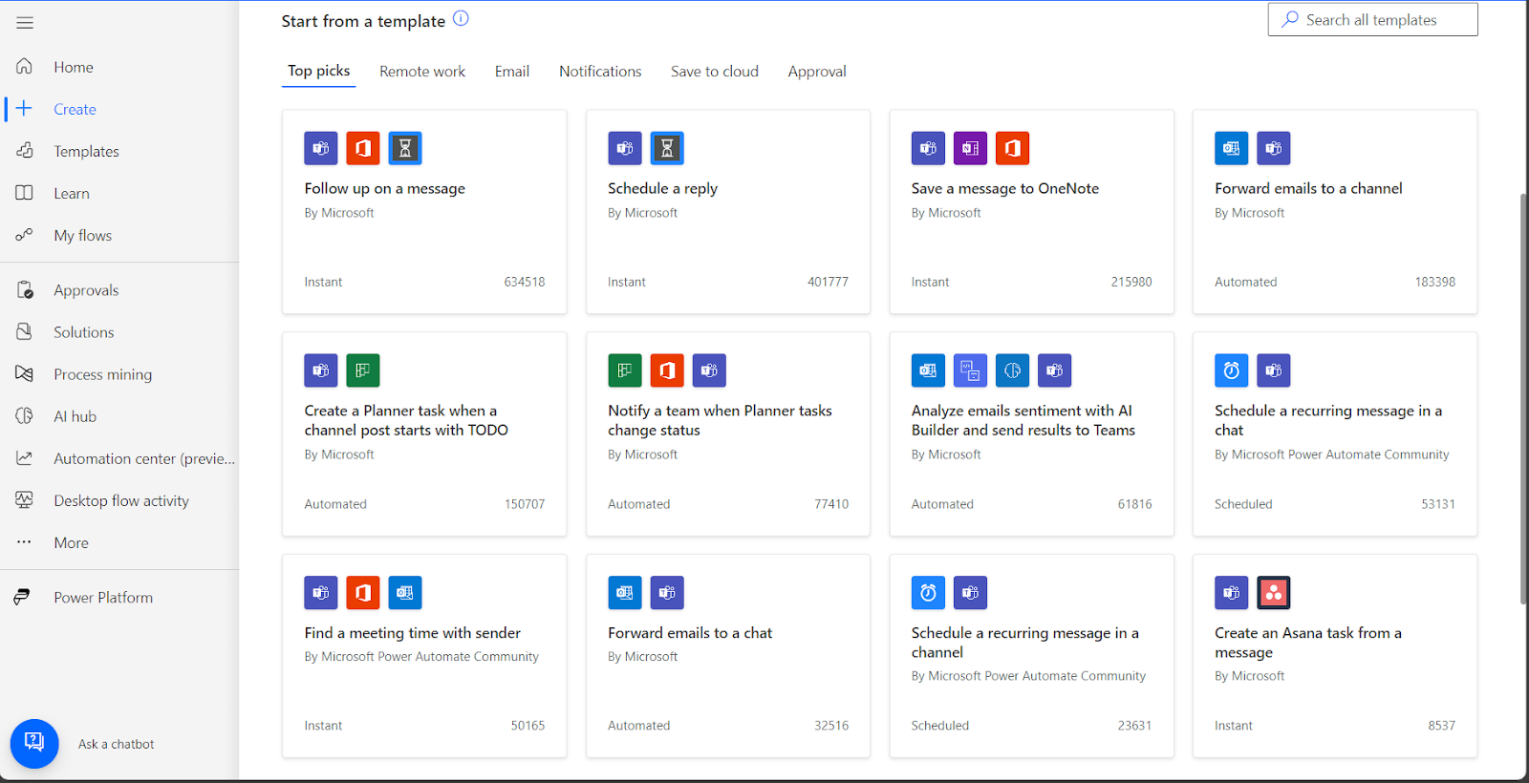Viewport: 1529px width, 783px height.
Task: Open Desktop flow activity from sidebar
Action: (119, 500)
